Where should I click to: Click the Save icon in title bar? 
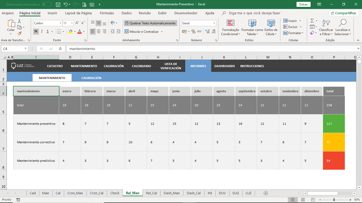pos(58,4)
